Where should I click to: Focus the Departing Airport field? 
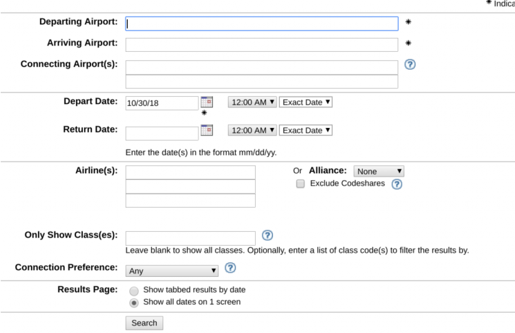(x=261, y=24)
